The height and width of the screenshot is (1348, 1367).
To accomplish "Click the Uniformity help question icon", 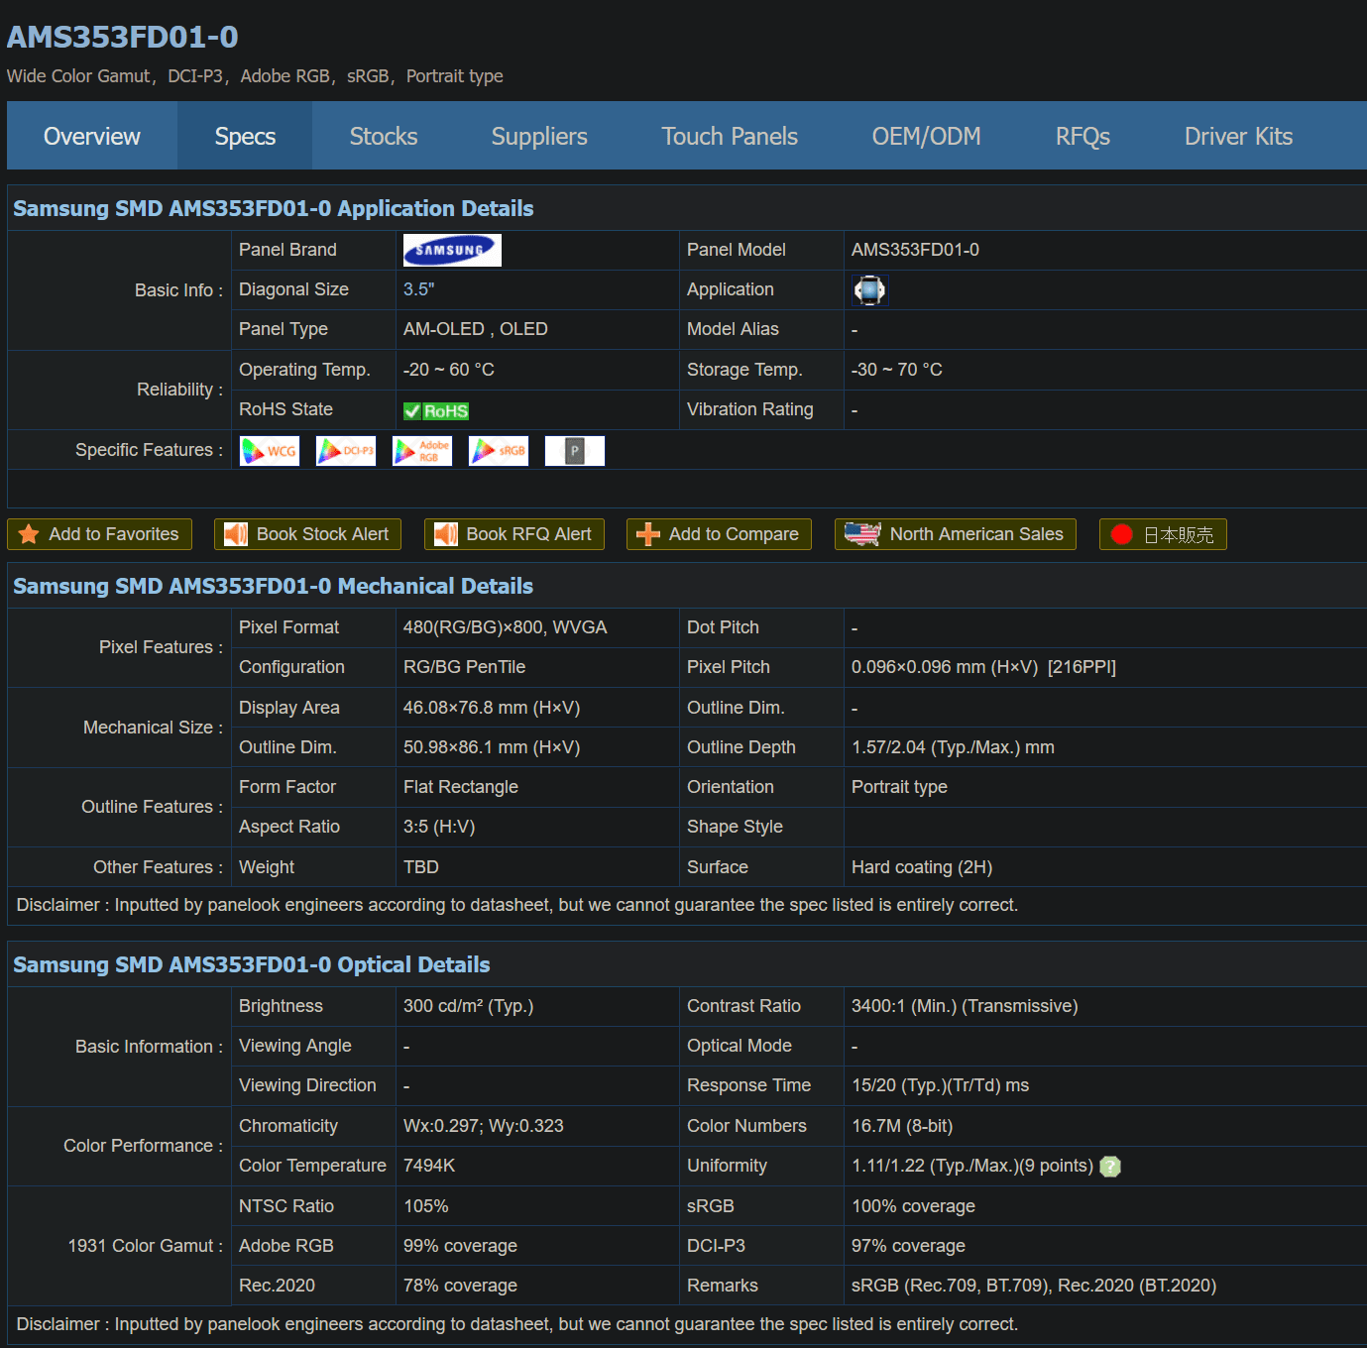I will click(1110, 1167).
